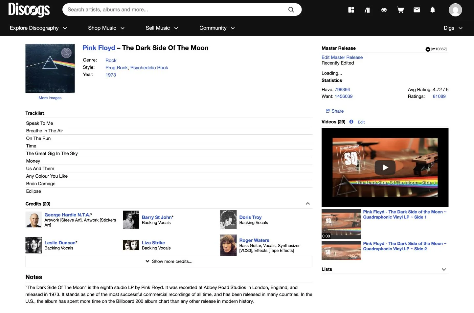Click Roger Waters photo
This screenshot has width=474, height=313.
coord(228,245)
